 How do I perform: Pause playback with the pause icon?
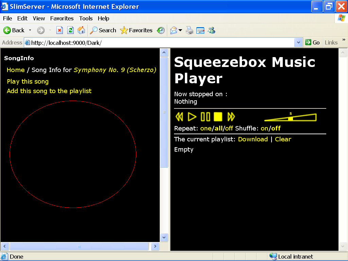205,117
